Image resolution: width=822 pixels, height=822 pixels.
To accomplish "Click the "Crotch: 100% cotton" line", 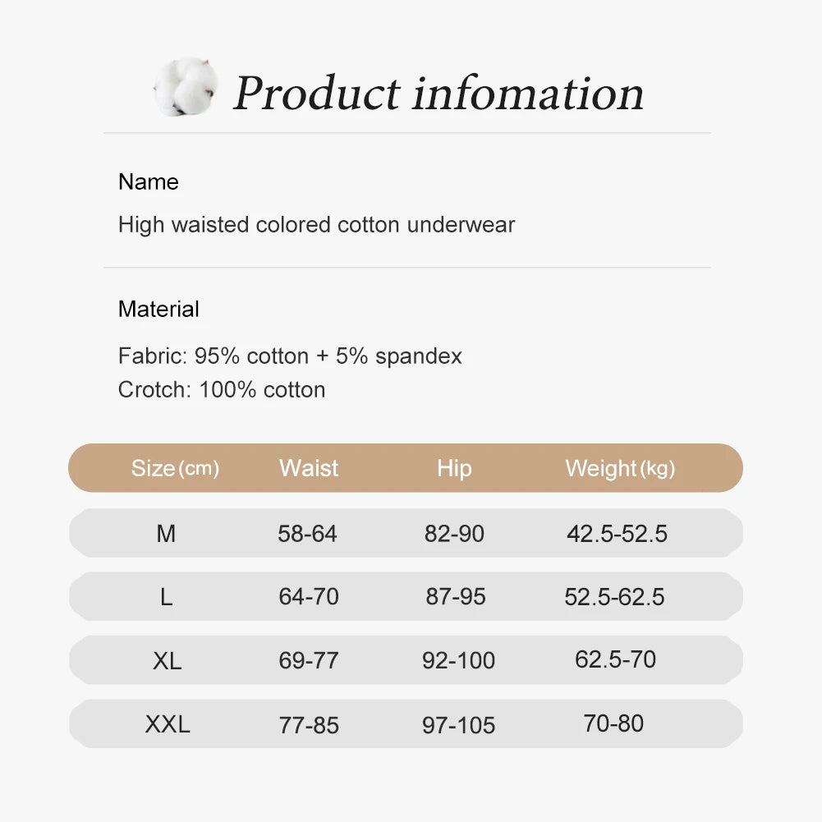I will point(222,389).
